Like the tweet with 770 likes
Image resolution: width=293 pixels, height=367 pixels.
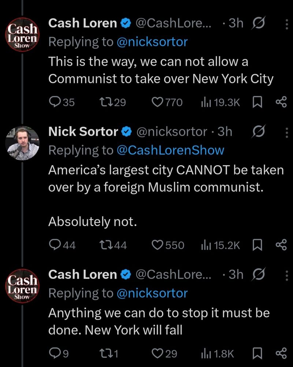(157, 102)
